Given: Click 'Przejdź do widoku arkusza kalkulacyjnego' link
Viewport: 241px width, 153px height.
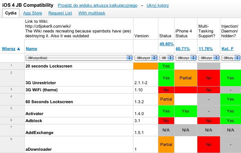Looking at the screenshot, I should [x=98, y=5].
